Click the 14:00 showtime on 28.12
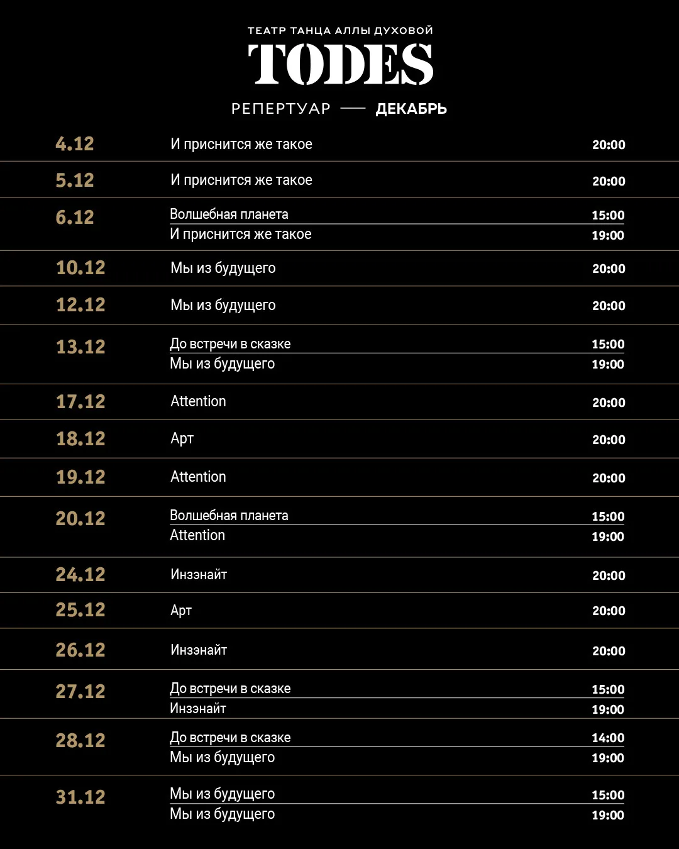679x849 pixels. pos(608,738)
